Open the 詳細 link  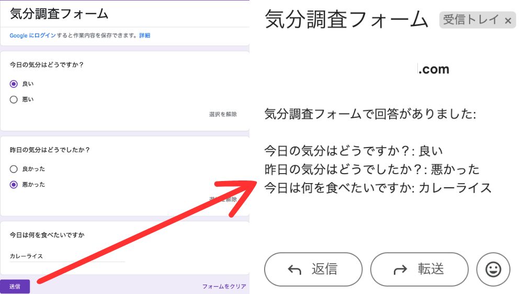144,36
